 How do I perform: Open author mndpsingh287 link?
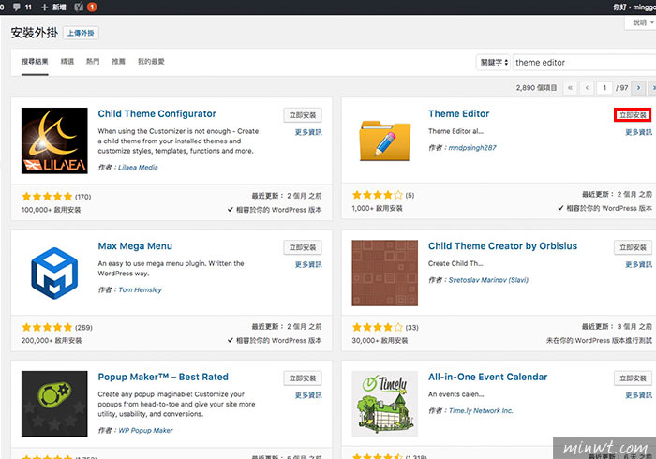point(472,148)
